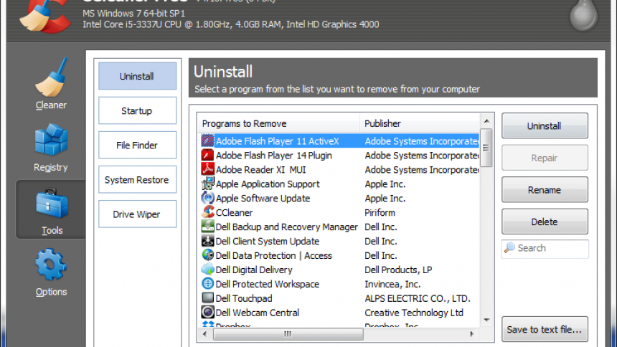The height and width of the screenshot is (347, 617).
Task: Click the horizontal scrollbar left arrow
Action: point(204,334)
